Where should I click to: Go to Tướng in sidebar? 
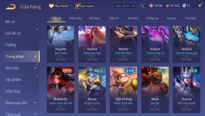click(11, 45)
